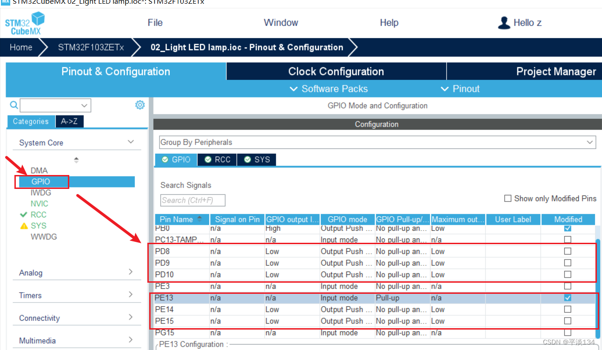
Task: Click inside the Search Signals field
Action: (192, 200)
